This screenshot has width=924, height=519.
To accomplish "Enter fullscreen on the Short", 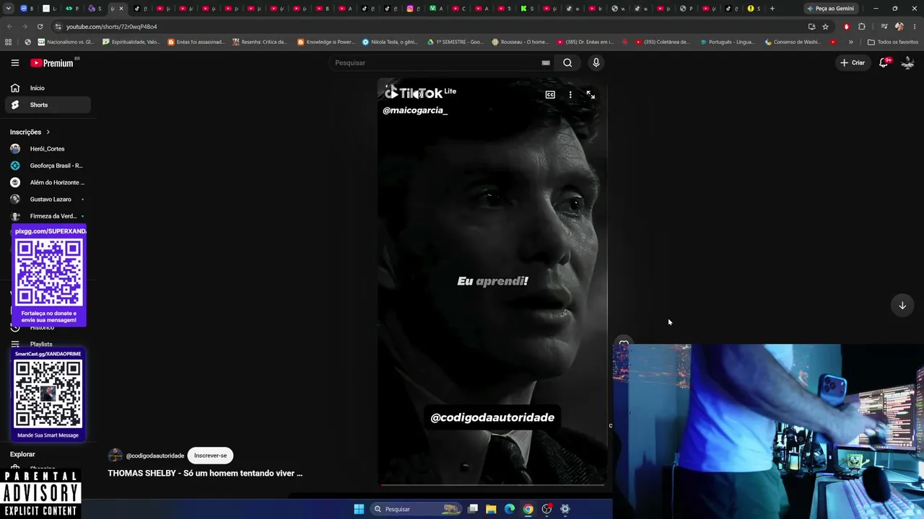I will (x=590, y=94).
